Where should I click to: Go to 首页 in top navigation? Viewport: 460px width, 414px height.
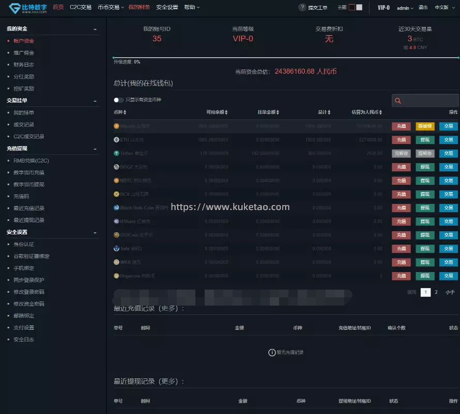pos(58,7)
